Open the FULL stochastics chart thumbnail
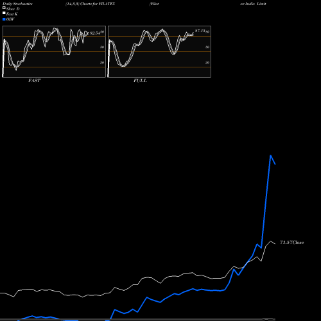The image size is (321, 321). [159, 51]
